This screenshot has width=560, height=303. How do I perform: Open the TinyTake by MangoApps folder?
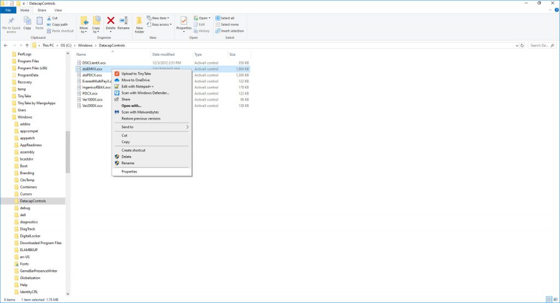pyautogui.click(x=37, y=103)
